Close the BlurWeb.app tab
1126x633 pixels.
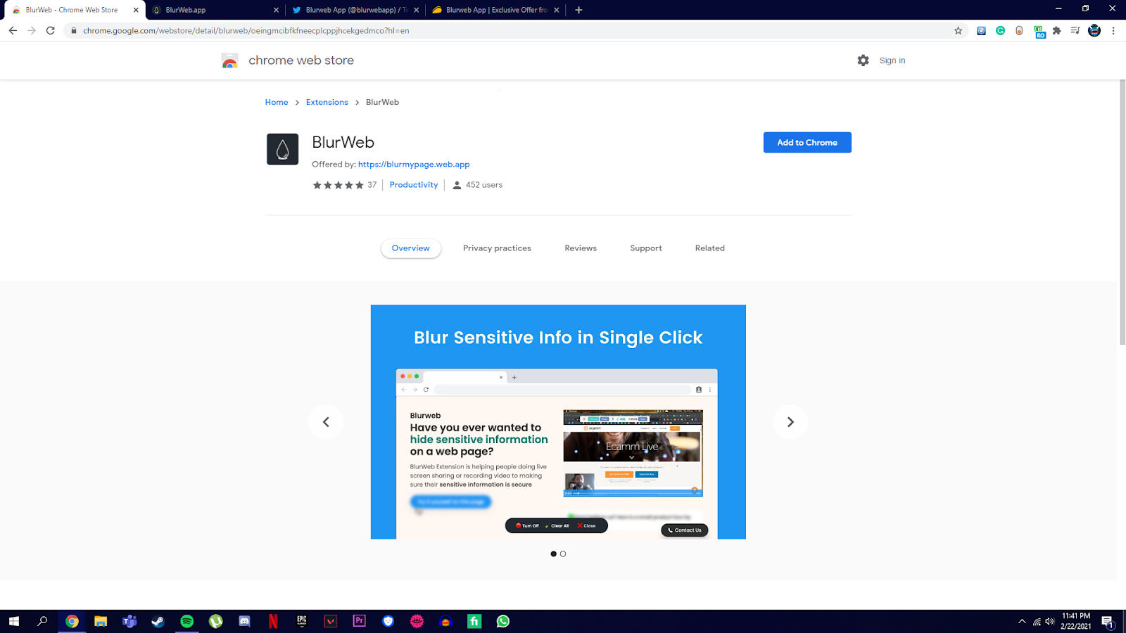[276, 10]
